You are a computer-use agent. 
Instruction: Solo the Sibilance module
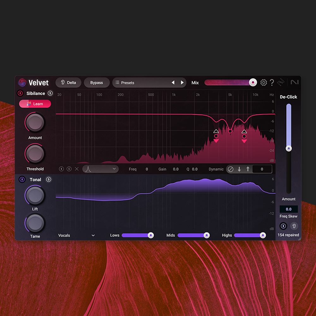click(x=50, y=93)
